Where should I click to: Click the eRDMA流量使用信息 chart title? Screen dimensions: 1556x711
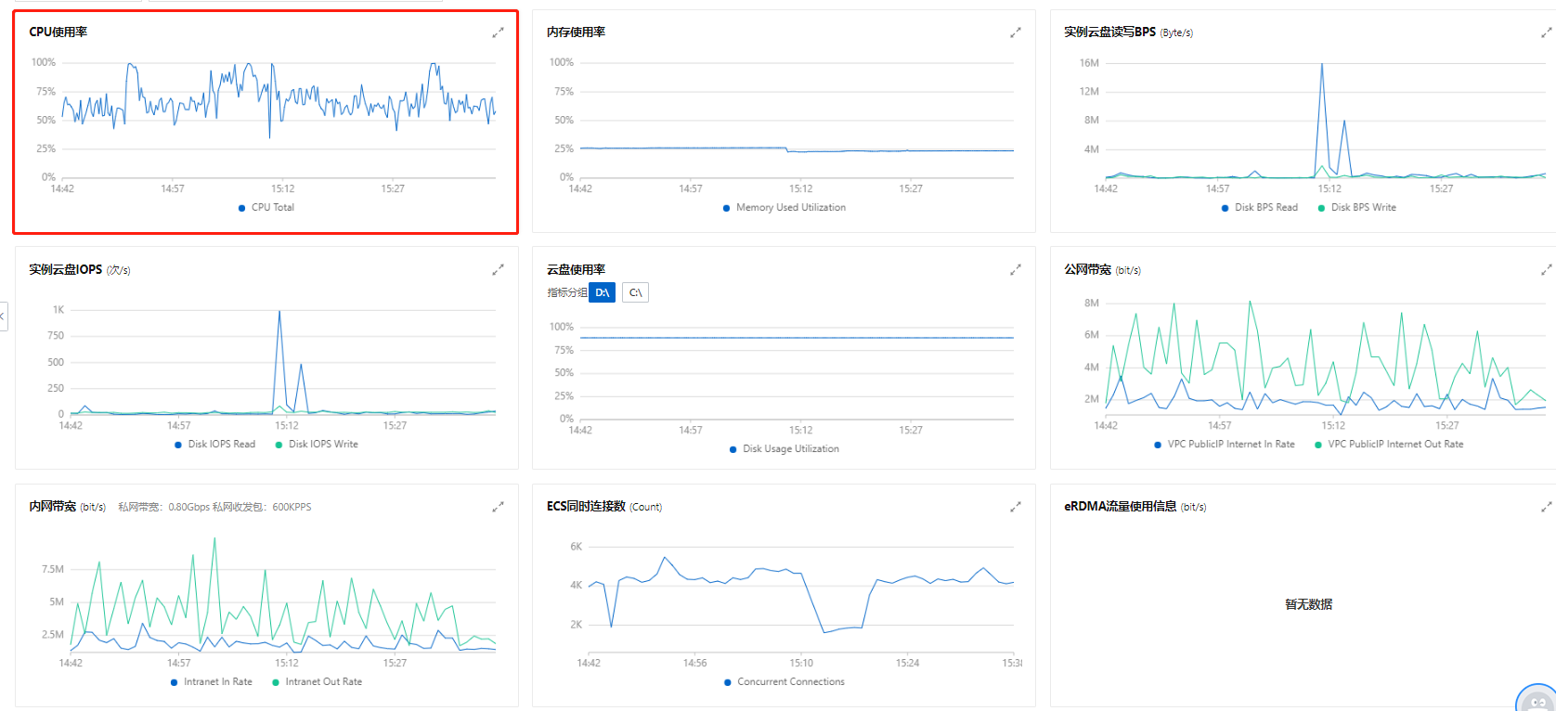click(1121, 506)
